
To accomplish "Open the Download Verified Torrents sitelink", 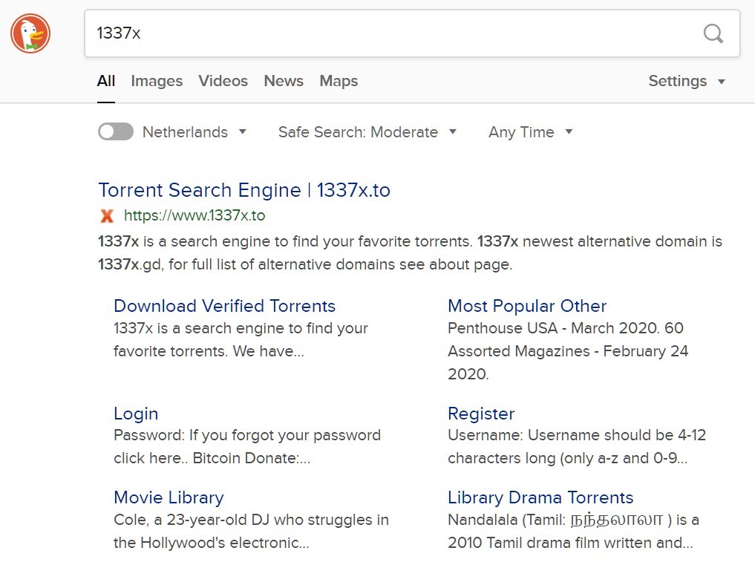I will click(224, 306).
